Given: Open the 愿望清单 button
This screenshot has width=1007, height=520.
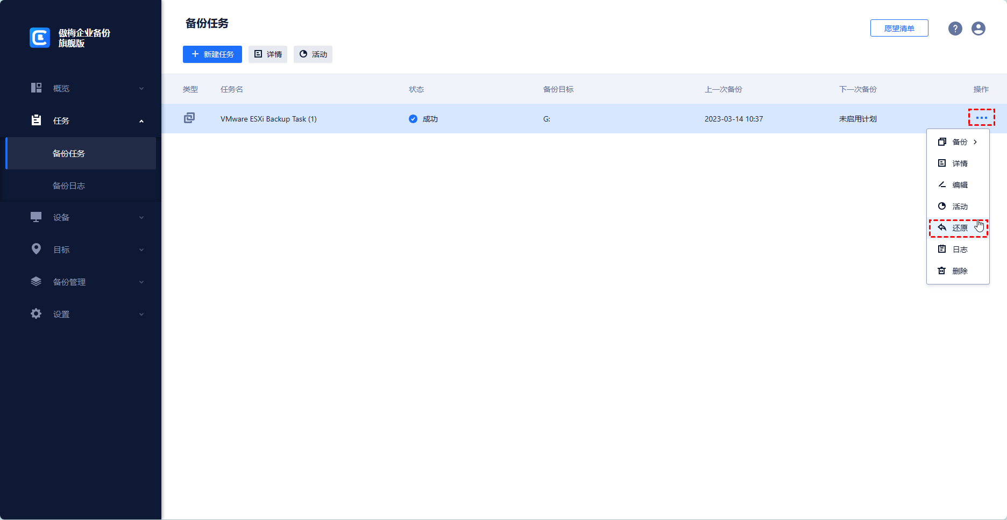Looking at the screenshot, I should coord(899,29).
